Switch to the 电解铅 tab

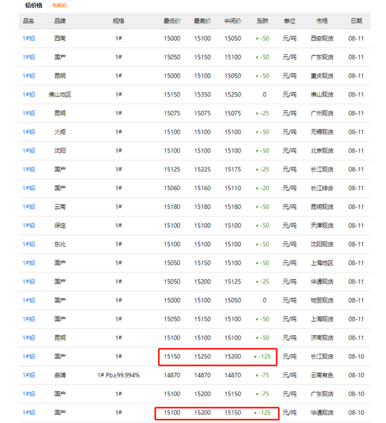(59, 5)
